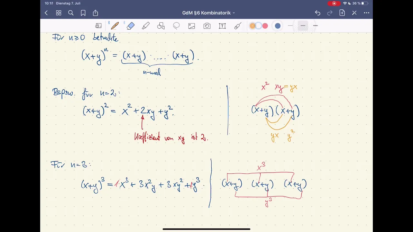The width and height of the screenshot is (413, 232).
Task: Open search with the magnifier icon
Action: click(71, 13)
